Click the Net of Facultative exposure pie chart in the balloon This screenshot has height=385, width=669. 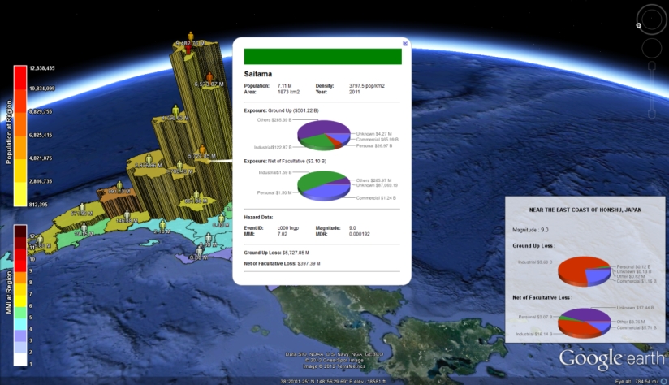click(324, 185)
